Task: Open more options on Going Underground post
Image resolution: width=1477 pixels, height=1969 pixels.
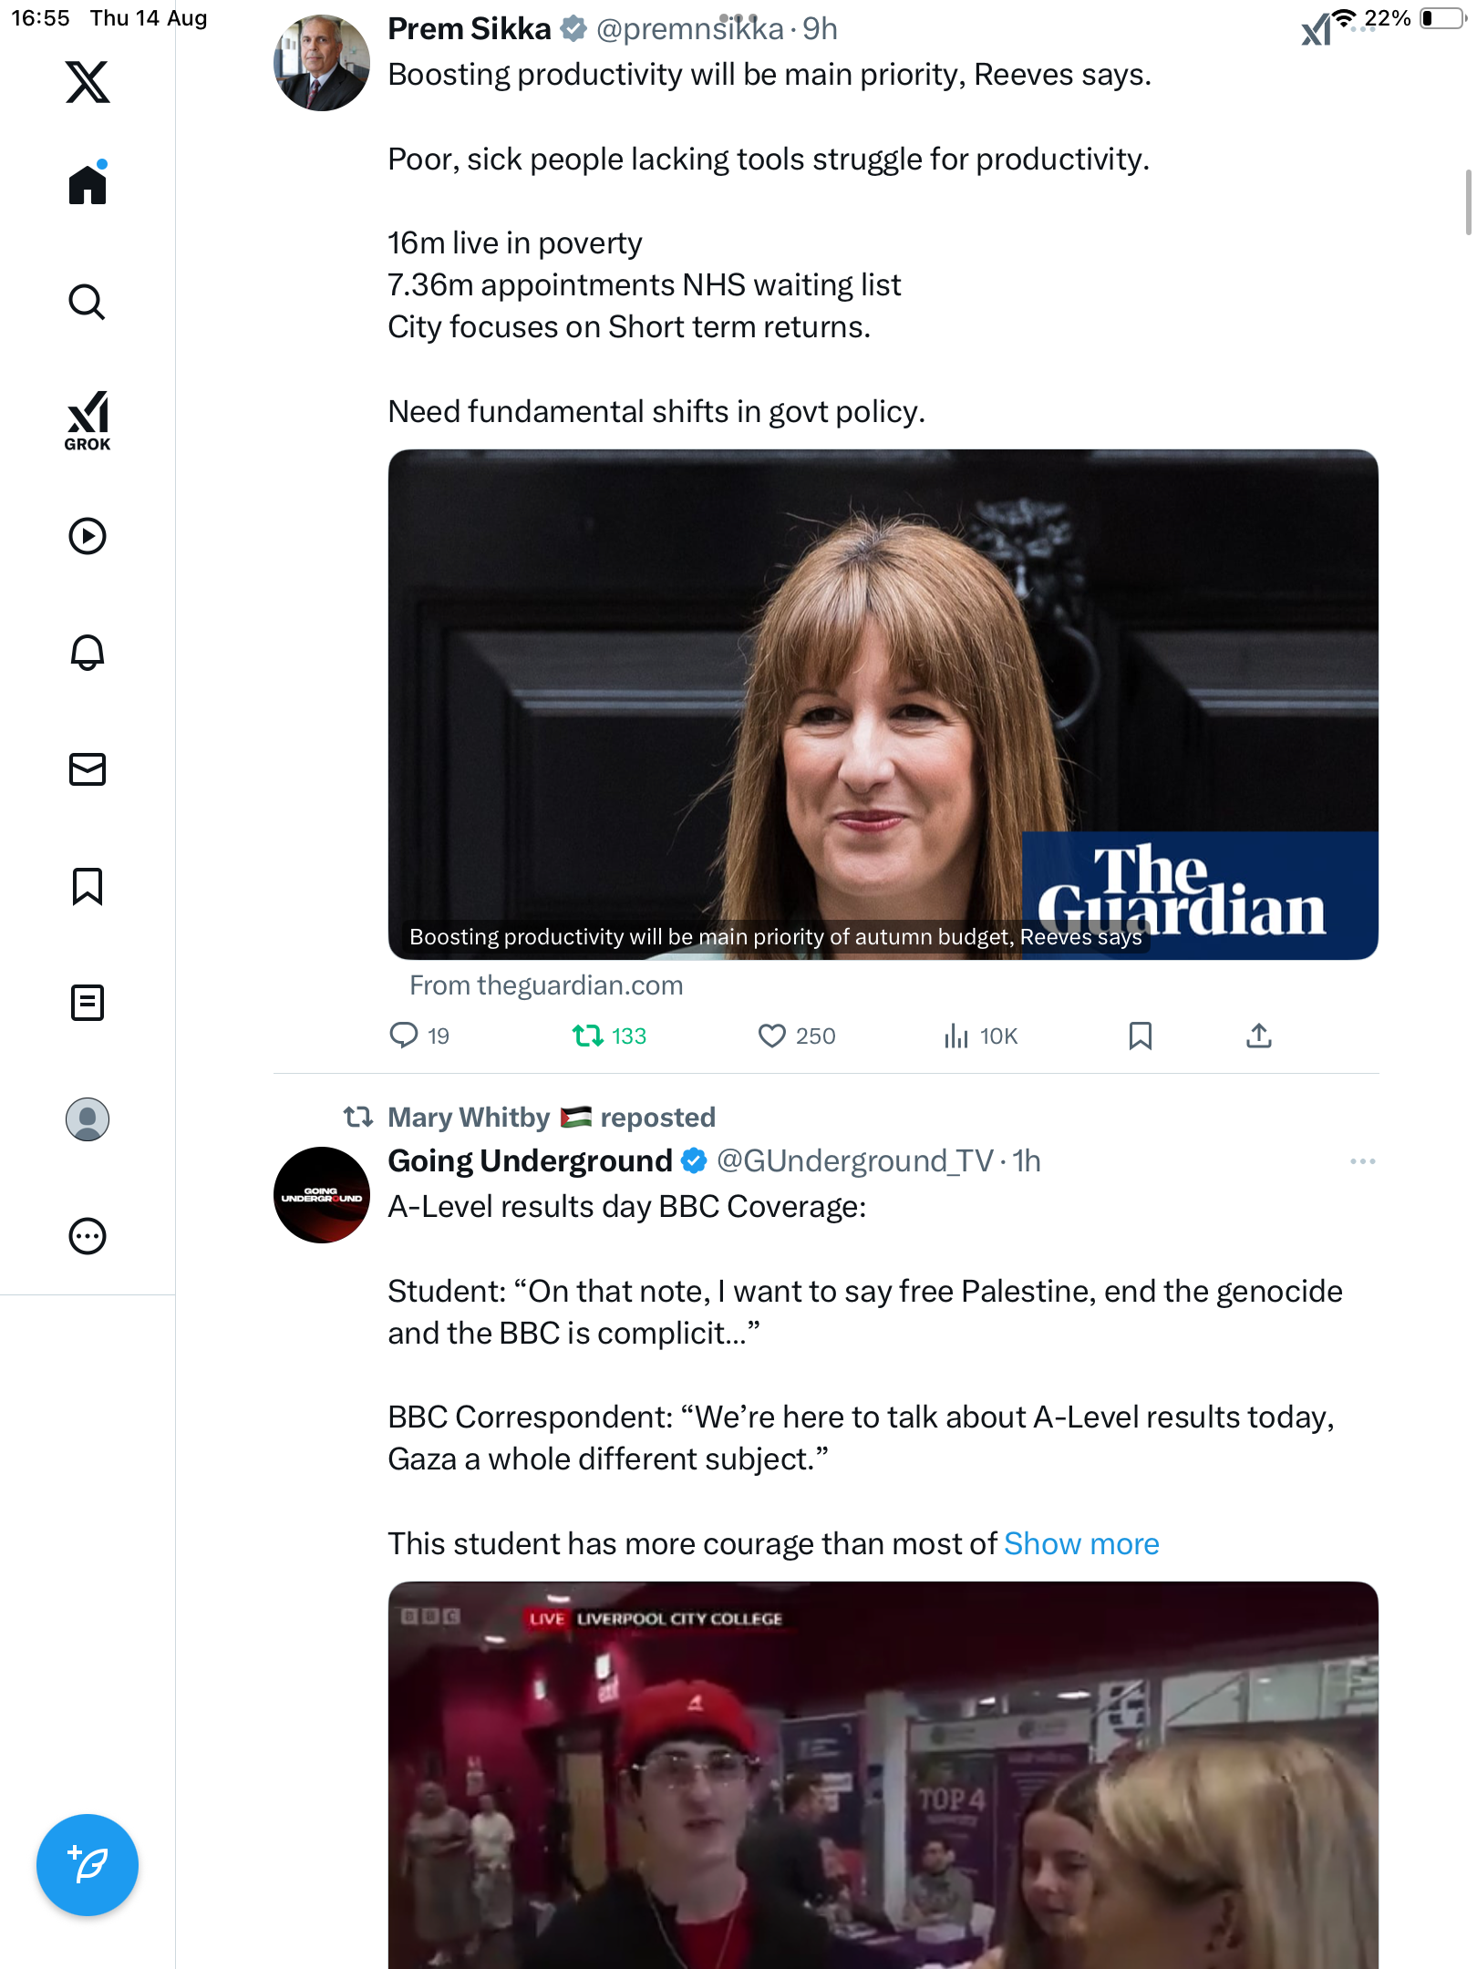Action: pyautogui.click(x=1362, y=1161)
